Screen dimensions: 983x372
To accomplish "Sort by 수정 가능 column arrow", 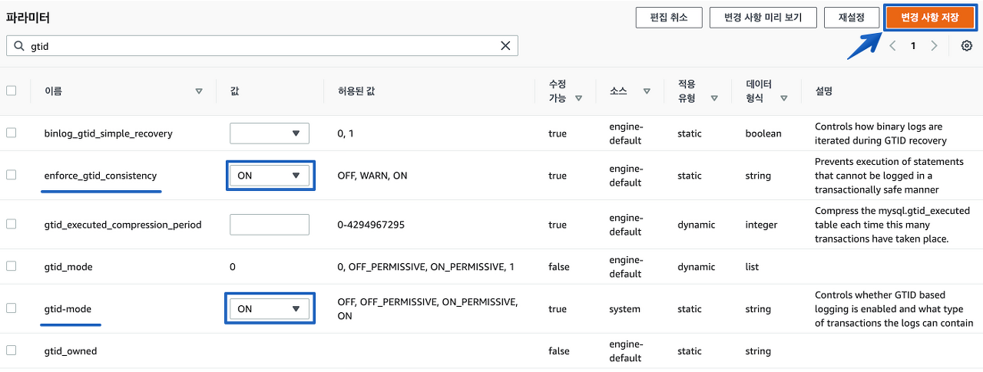I will (x=578, y=98).
